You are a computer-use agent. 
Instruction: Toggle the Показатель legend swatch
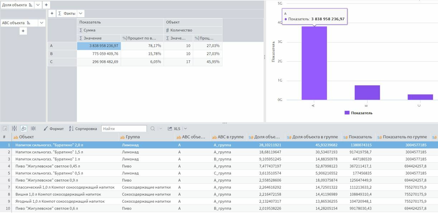(x=347, y=113)
